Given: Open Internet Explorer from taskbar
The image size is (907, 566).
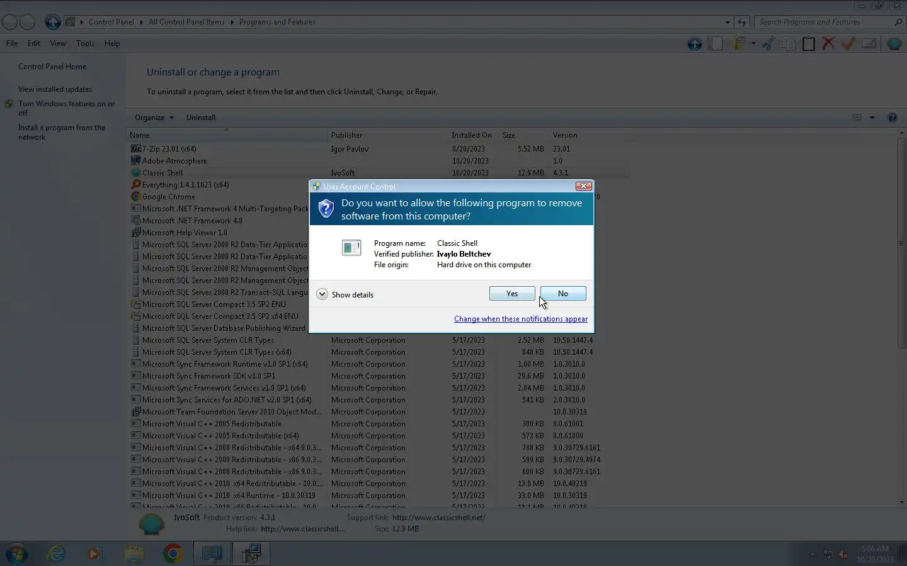Looking at the screenshot, I should [x=57, y=554].
